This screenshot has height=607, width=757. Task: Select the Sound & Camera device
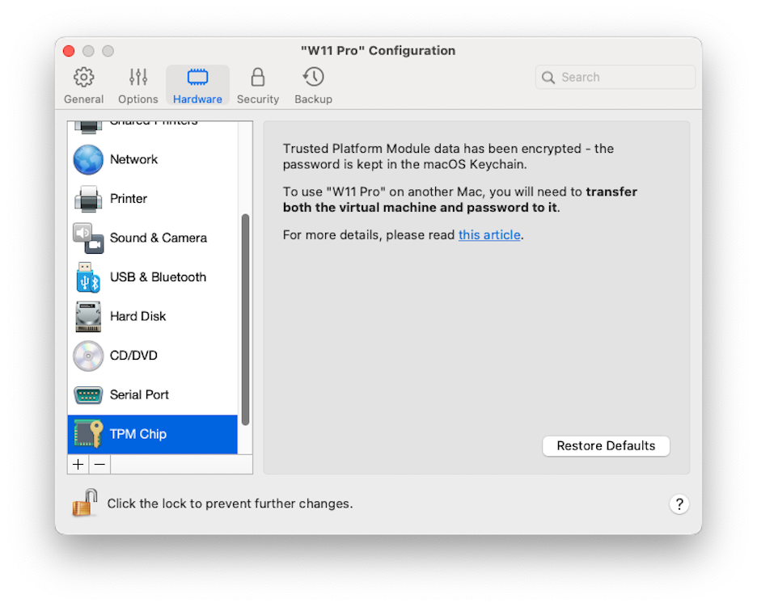tap(157, 238)
